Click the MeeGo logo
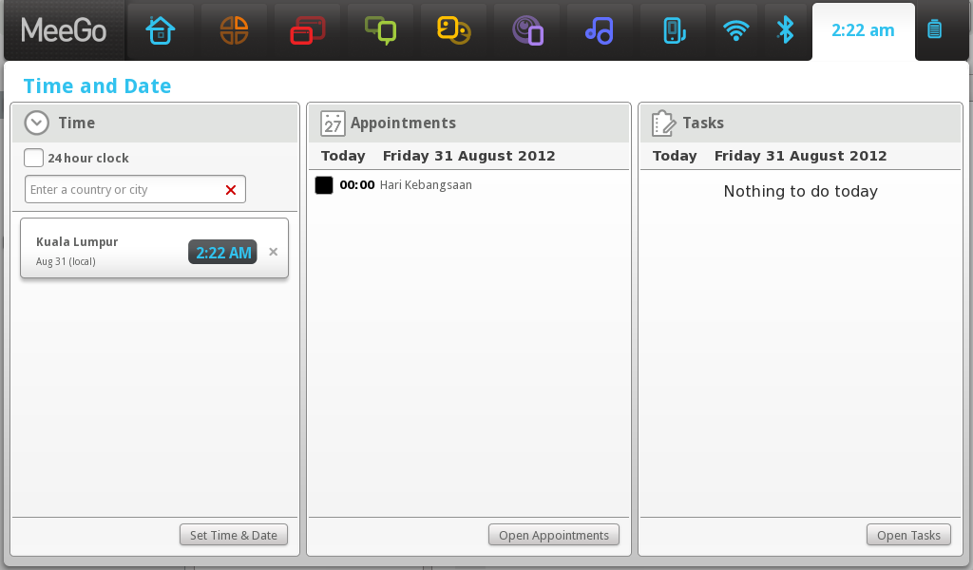This screenshot has height=570, width=973. (x=62, y=30)
